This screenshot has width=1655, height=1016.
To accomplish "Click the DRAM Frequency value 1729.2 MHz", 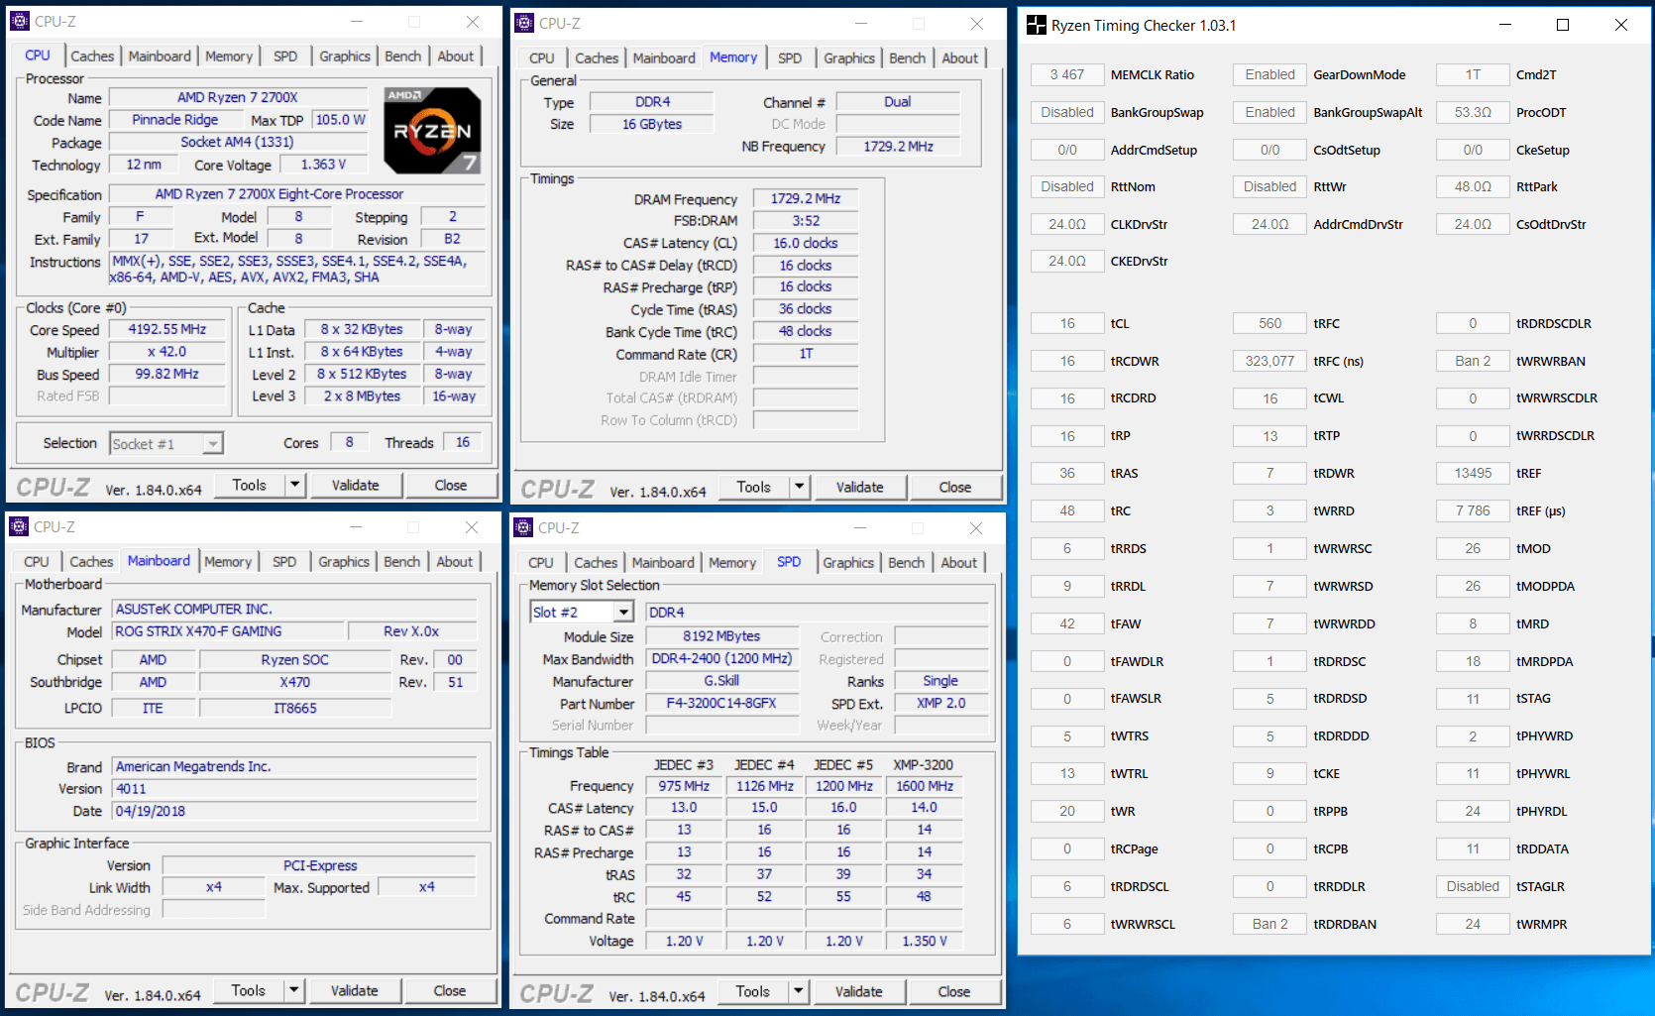I will (806, 198).
